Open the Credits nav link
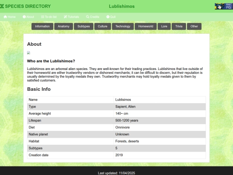The height and width of the screenshot is (175, 233). (93, 17)
